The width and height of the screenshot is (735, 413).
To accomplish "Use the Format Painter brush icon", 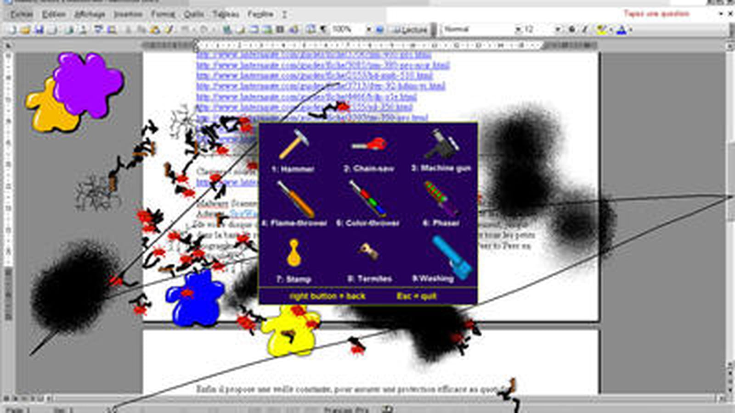I will (169, 30).
